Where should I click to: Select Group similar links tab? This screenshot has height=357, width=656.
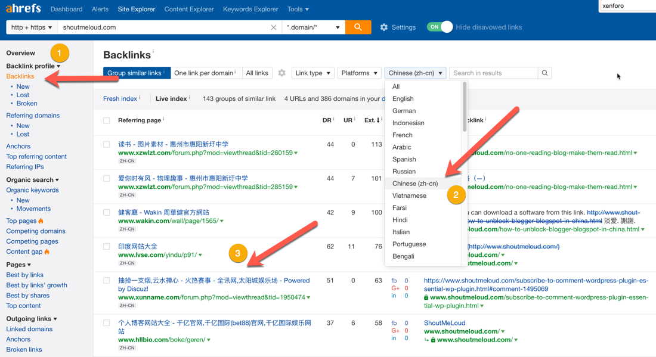click(x=137, y=73)
